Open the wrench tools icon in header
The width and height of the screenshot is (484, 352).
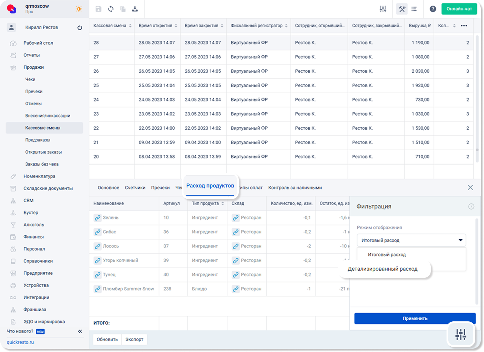pyautogui.click(x=402, y=9)
